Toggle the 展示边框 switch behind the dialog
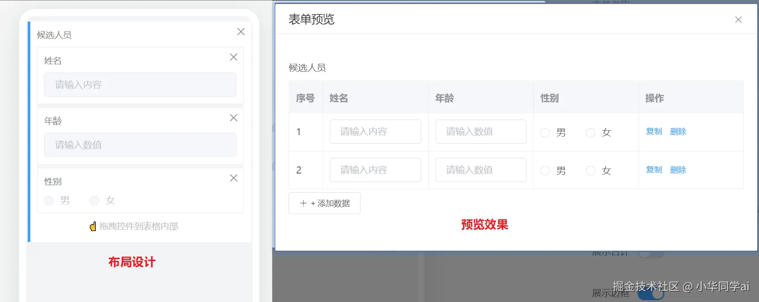The height and width of the screenshot is (302, 759). [651, 294]
